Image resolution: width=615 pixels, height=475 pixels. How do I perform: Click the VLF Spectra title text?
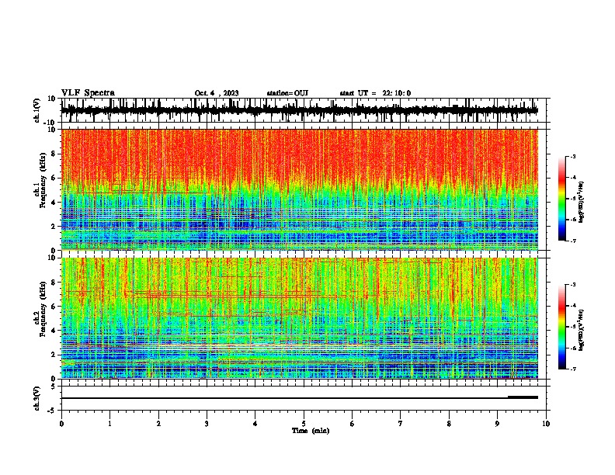88,93
